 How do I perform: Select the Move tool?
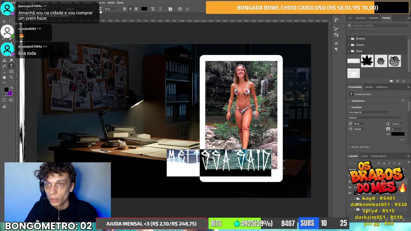(4, 21)
